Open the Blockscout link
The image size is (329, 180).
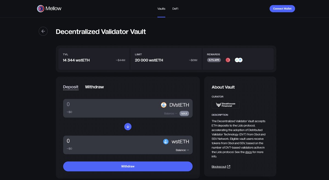click(x=219, y=167)
